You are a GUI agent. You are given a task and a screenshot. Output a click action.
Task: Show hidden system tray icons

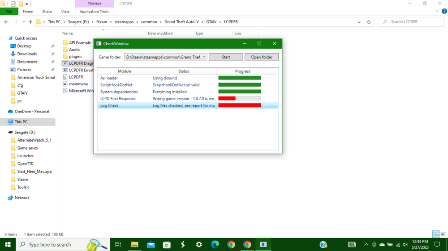(x=366, y=244)
